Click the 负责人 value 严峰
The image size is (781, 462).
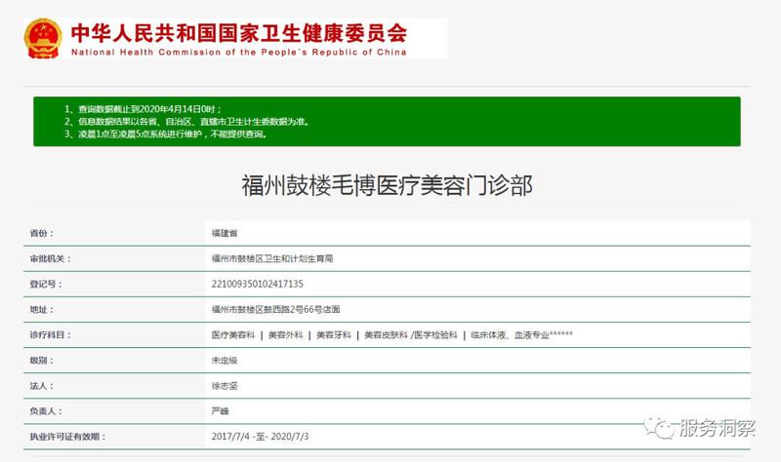[x=221, y=411]
